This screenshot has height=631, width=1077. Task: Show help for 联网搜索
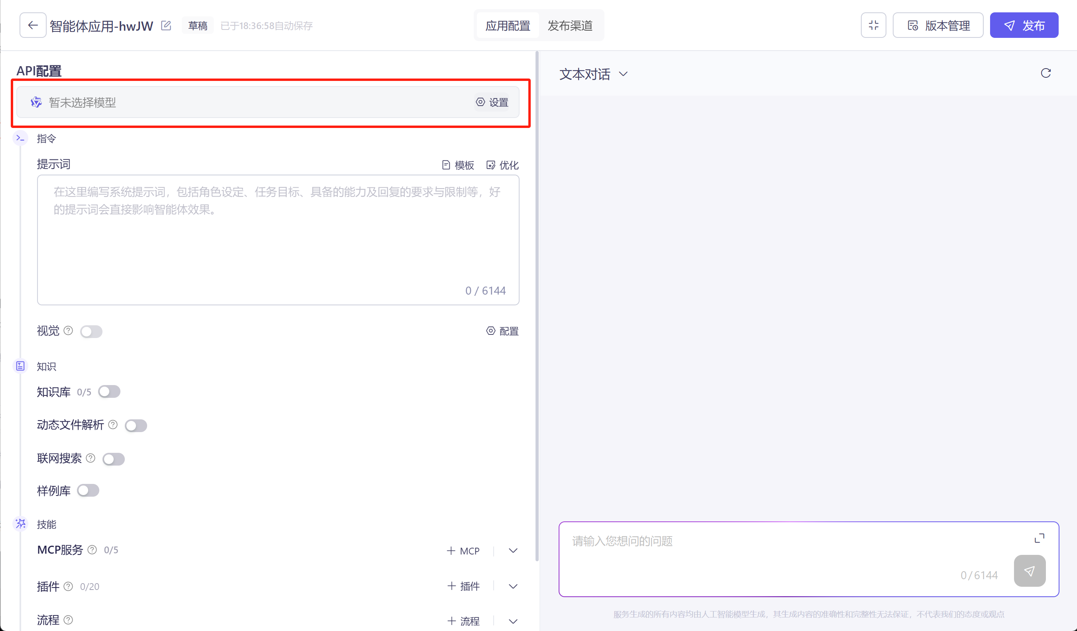point(90,458)
